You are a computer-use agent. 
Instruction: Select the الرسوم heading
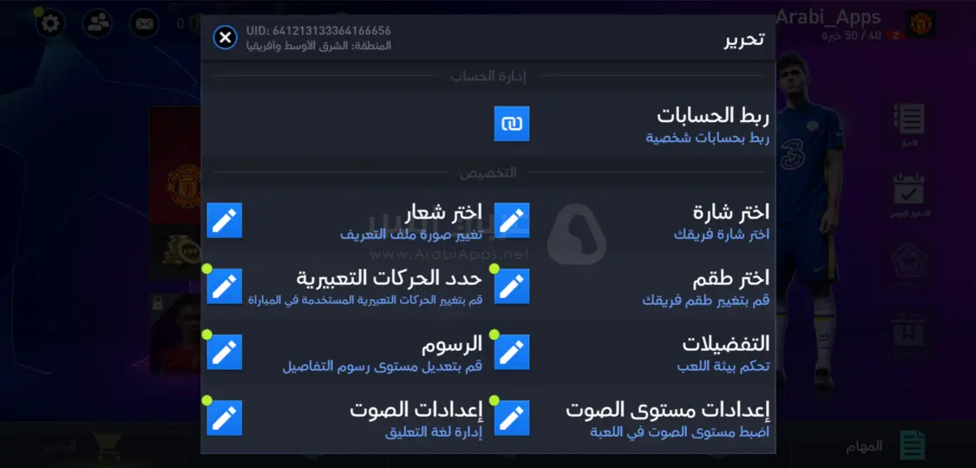pos(453,344)
